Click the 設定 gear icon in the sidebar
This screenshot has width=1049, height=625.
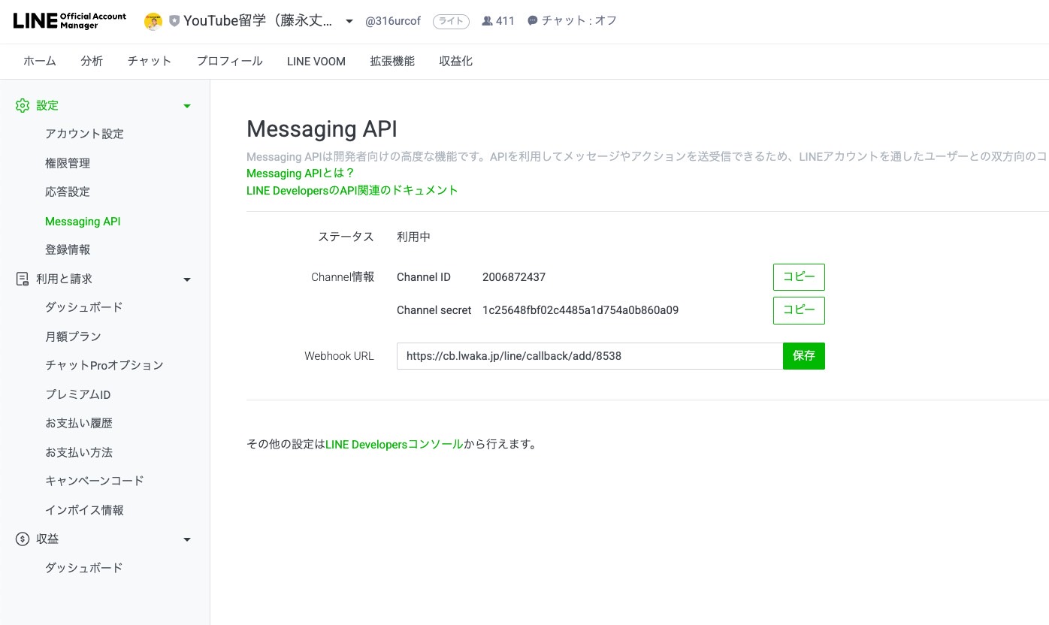click(23, 106)
